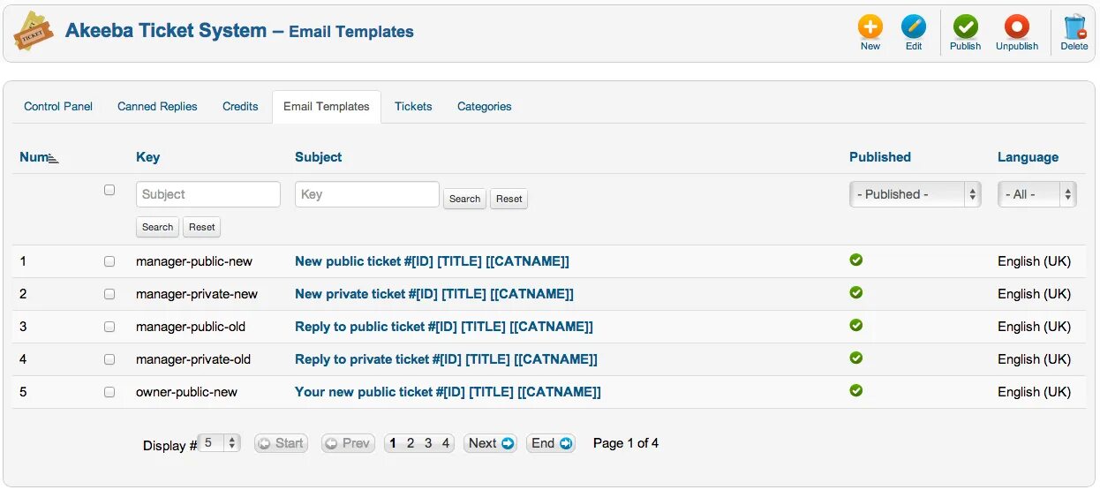
Task: Open the Language All filter dropdown
Action: coord(1037,194)
